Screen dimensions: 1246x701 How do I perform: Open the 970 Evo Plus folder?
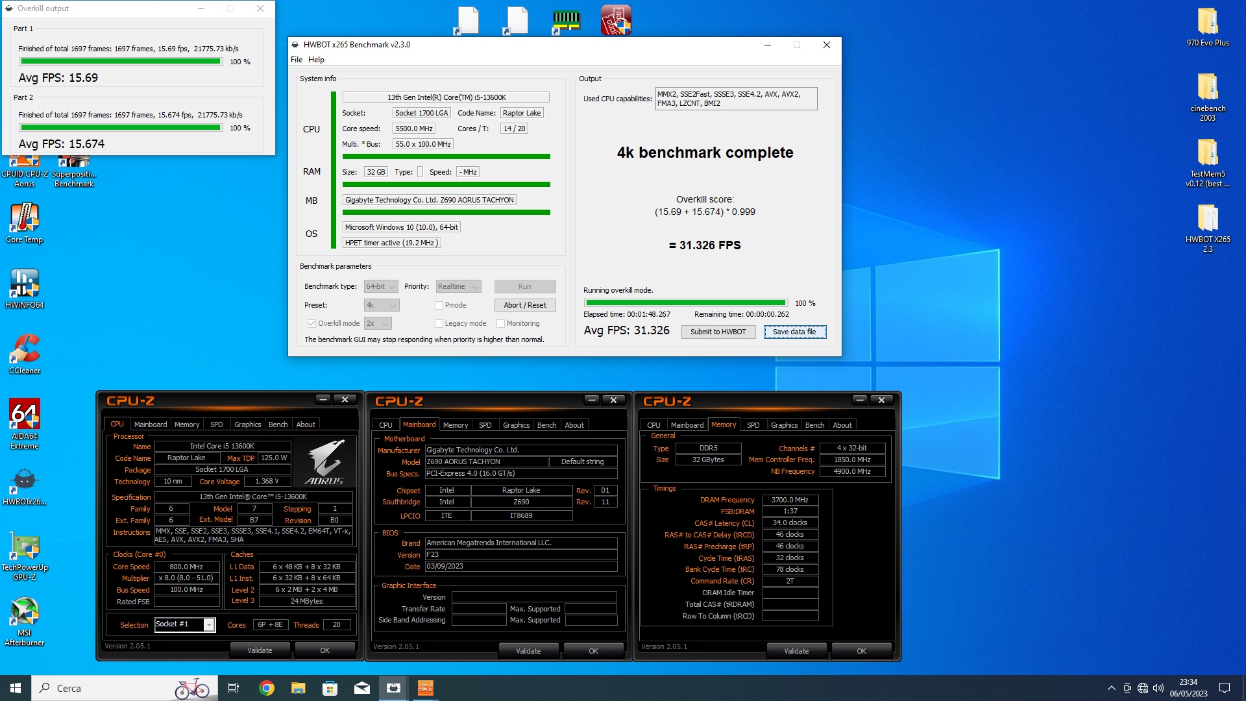(1208, 27)
